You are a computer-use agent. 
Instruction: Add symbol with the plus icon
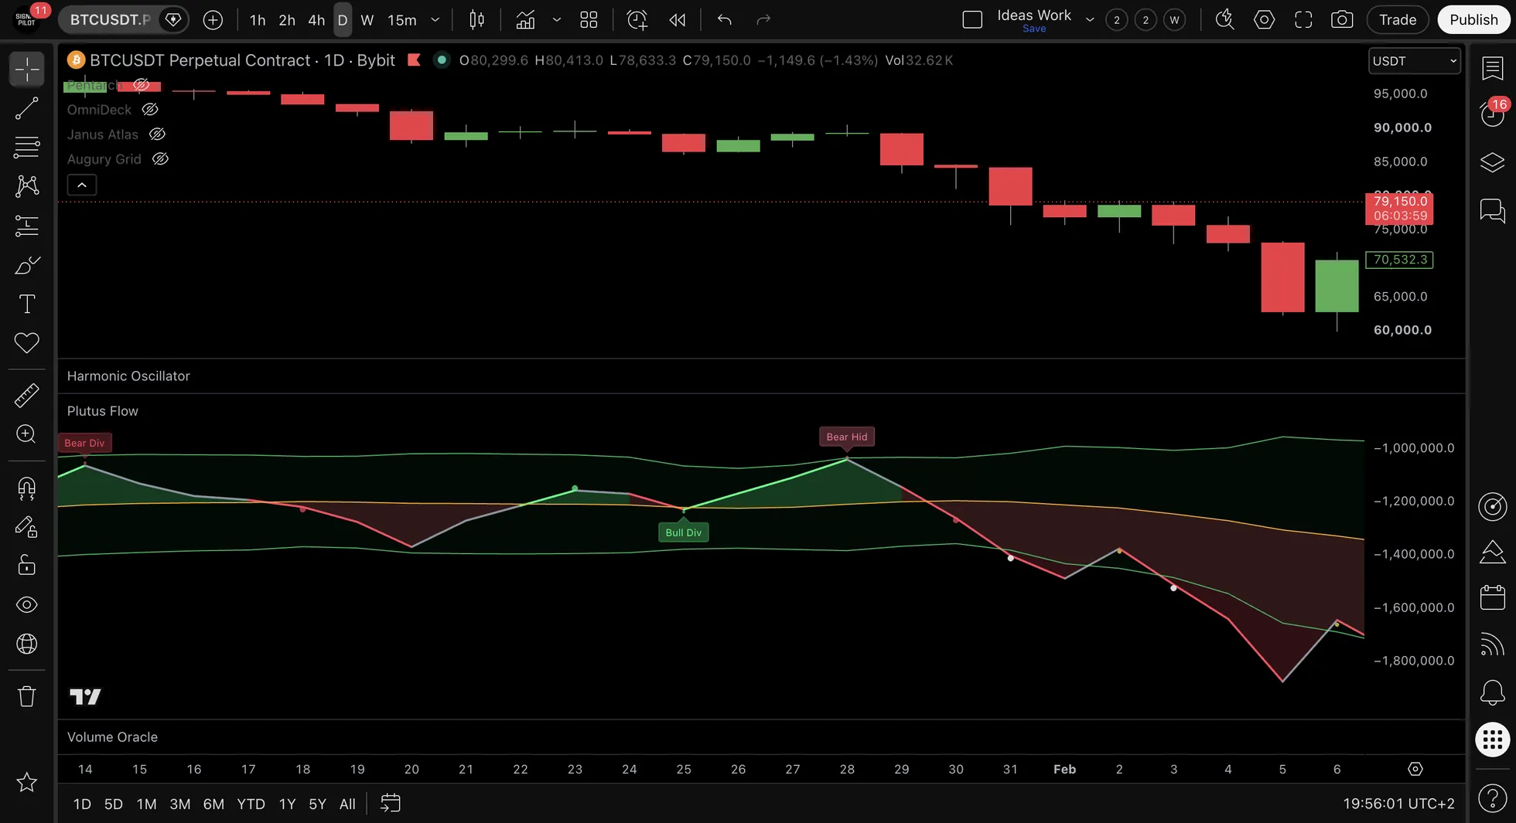click(x=213, y=20)
